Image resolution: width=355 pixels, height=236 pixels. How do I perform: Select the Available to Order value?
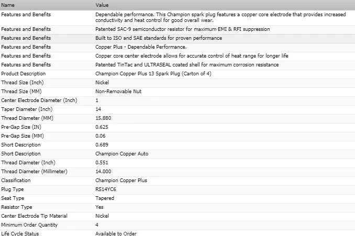pyautogui.click(x=116, y=233)
